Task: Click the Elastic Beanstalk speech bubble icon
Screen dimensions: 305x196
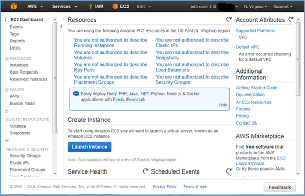Action: click(x=76, y=94)
